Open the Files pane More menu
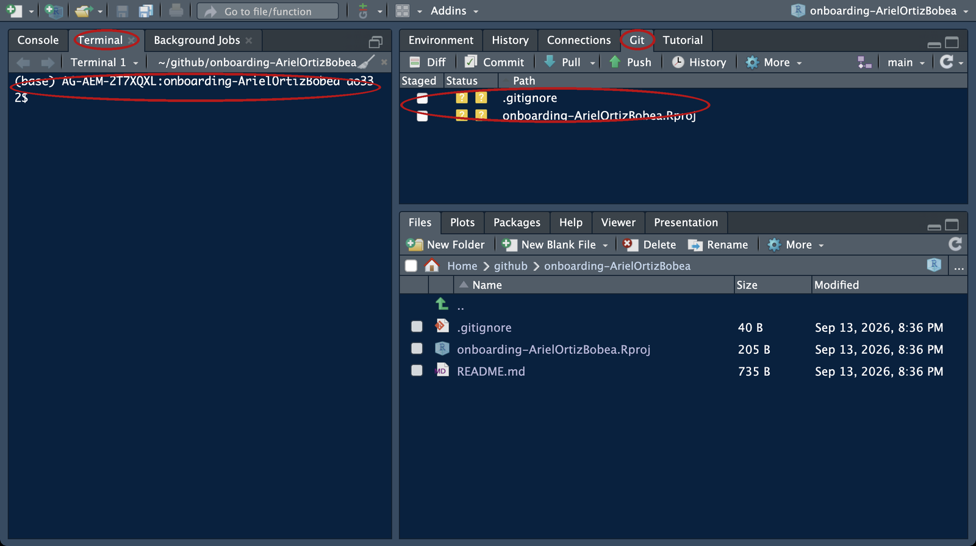Image resolution: width=976 pixels, height=546 pixels. [795, 245]
